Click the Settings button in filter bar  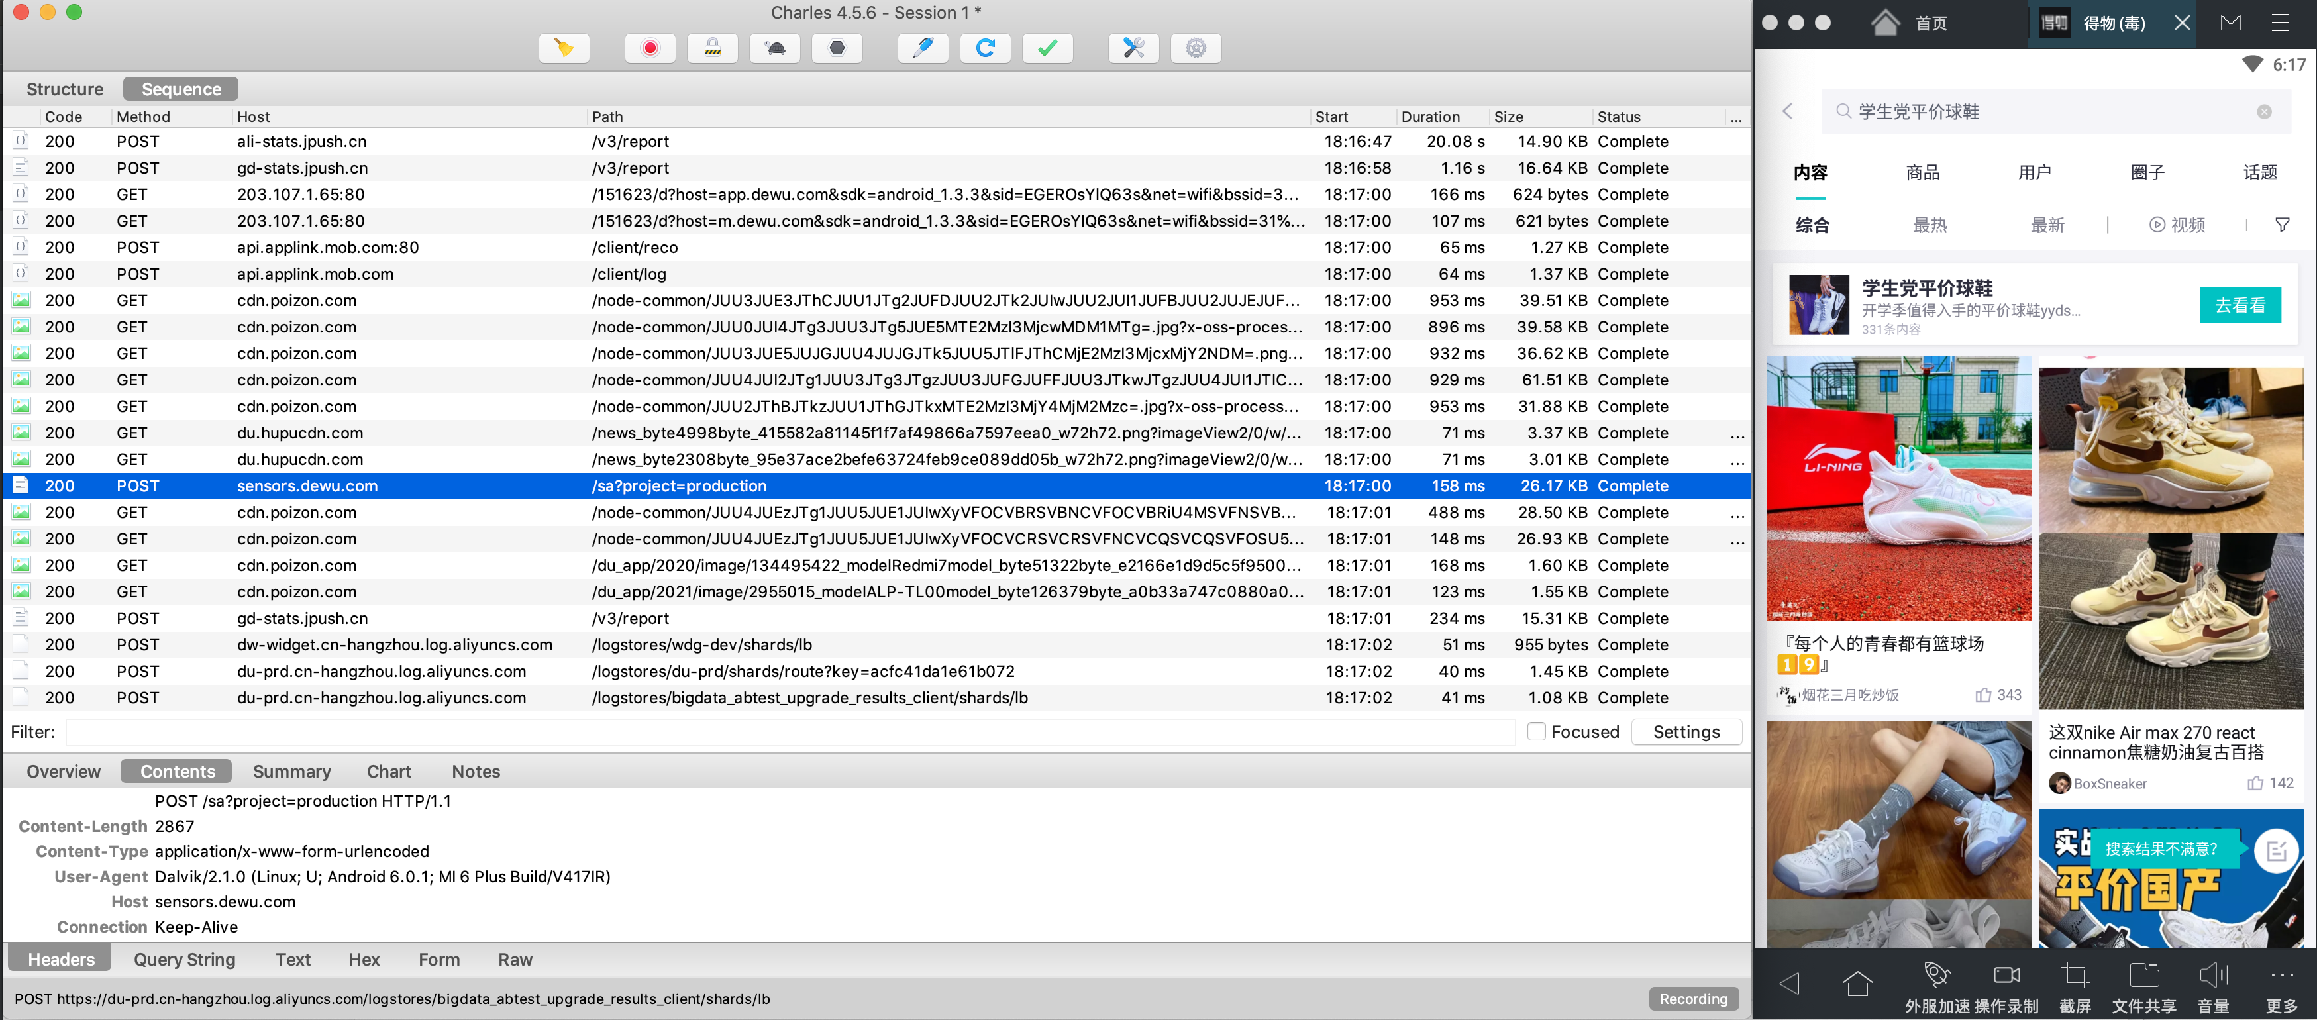click(x=1686, y=731)
